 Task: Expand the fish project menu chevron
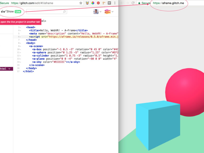tap(112, 11)
